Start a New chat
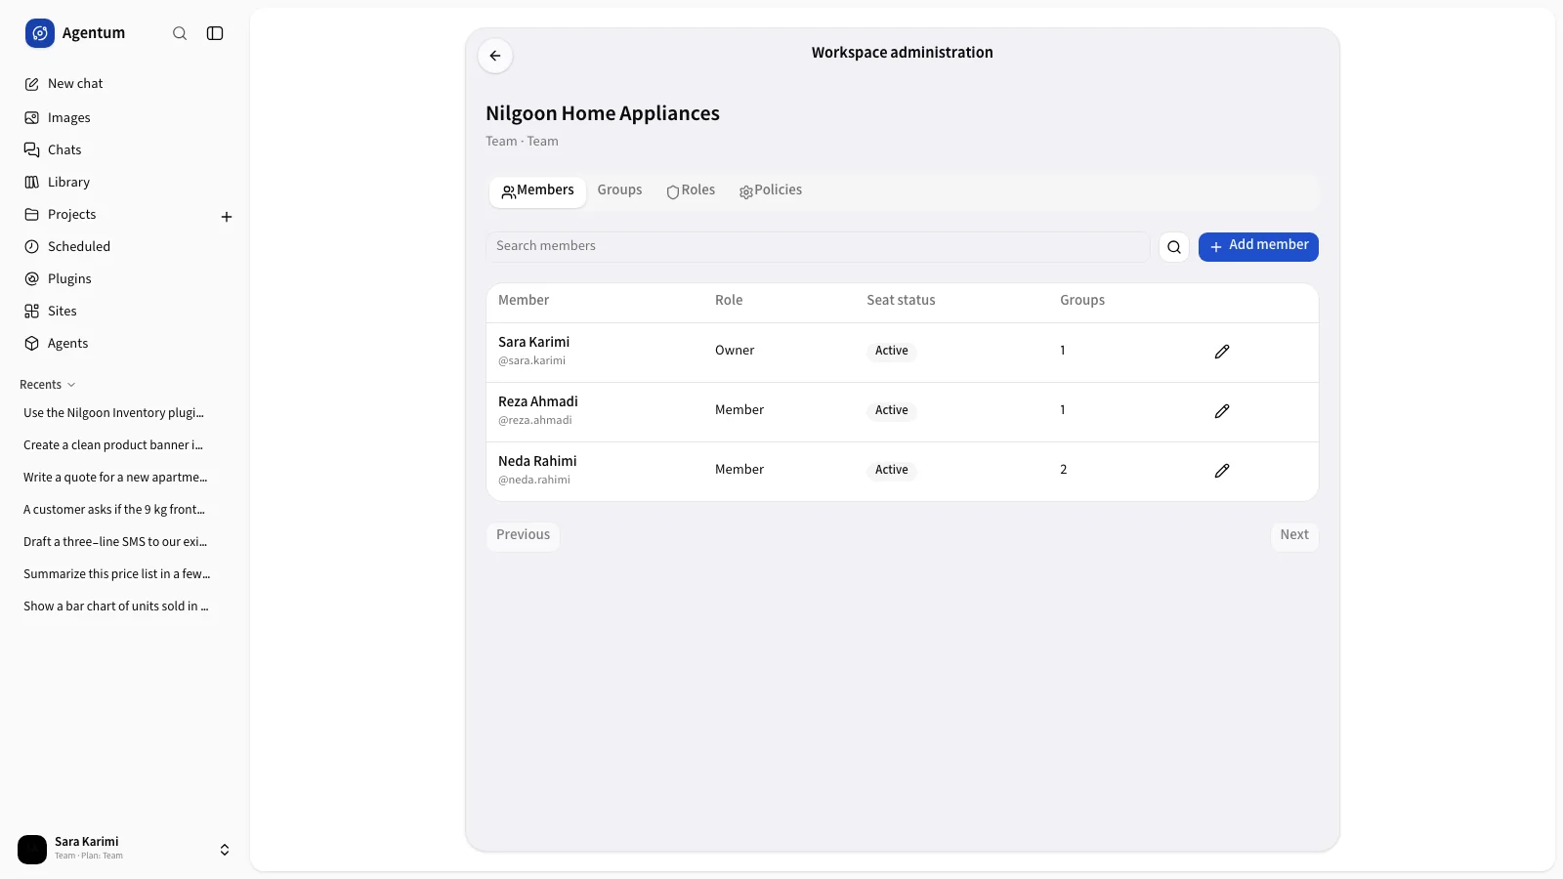This screenshot has height=879, width=1563. pyautogui.click(x=125, y=84)
